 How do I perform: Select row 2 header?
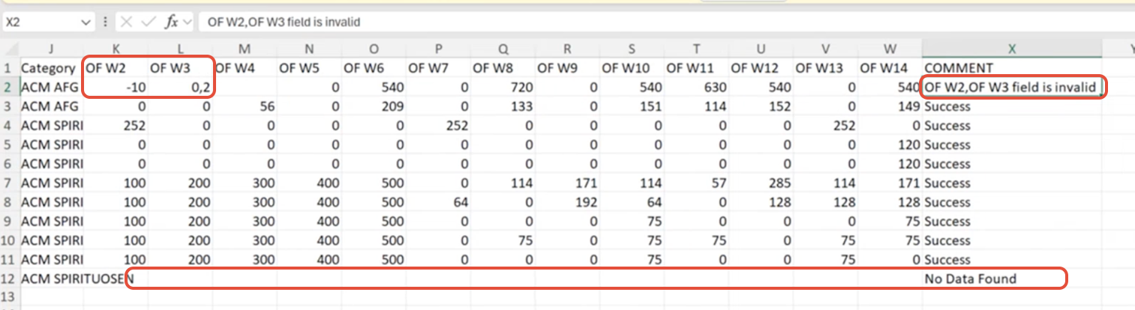coord(9,87)
